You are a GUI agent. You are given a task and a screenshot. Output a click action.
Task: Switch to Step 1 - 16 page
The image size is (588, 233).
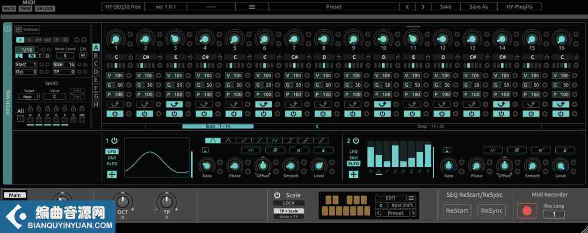point(218,126)
